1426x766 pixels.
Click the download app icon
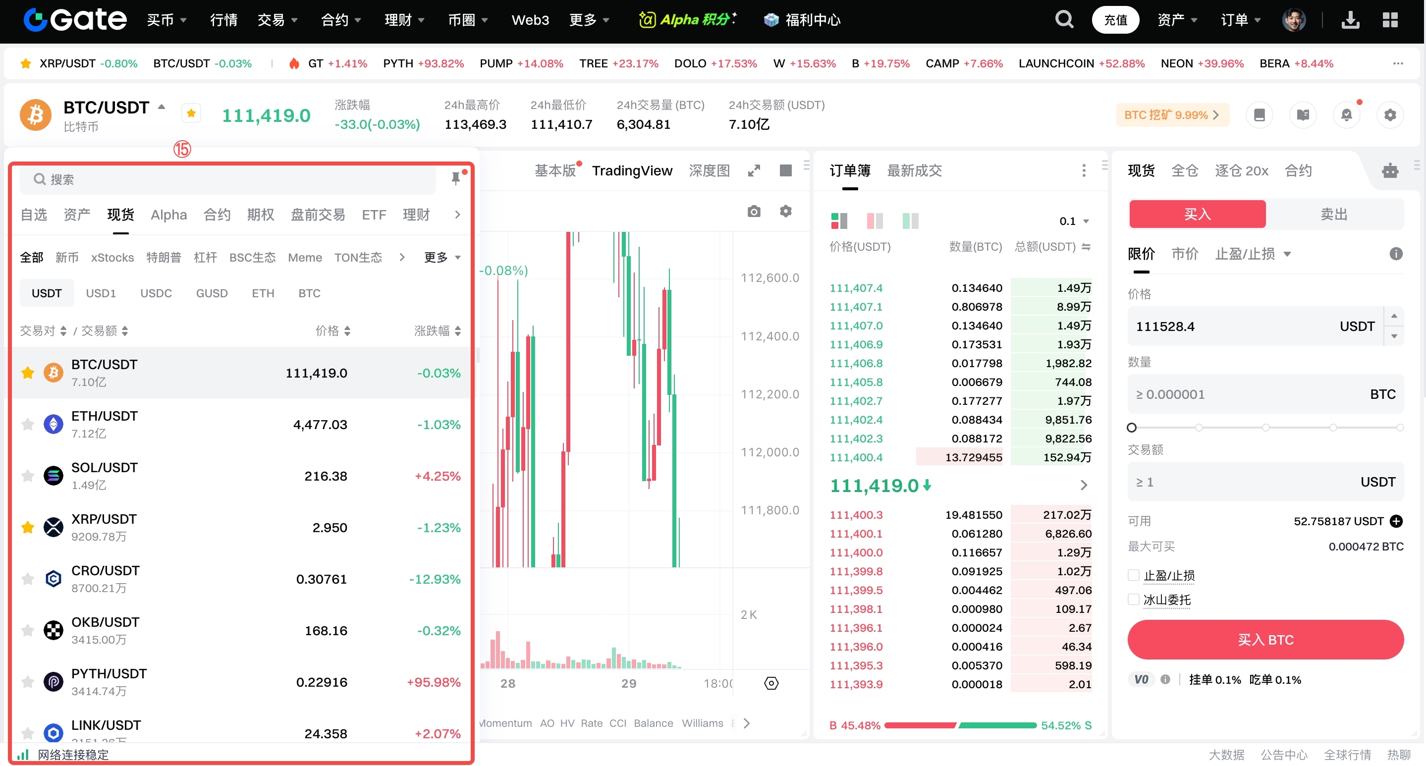(x=1350, y=20)
